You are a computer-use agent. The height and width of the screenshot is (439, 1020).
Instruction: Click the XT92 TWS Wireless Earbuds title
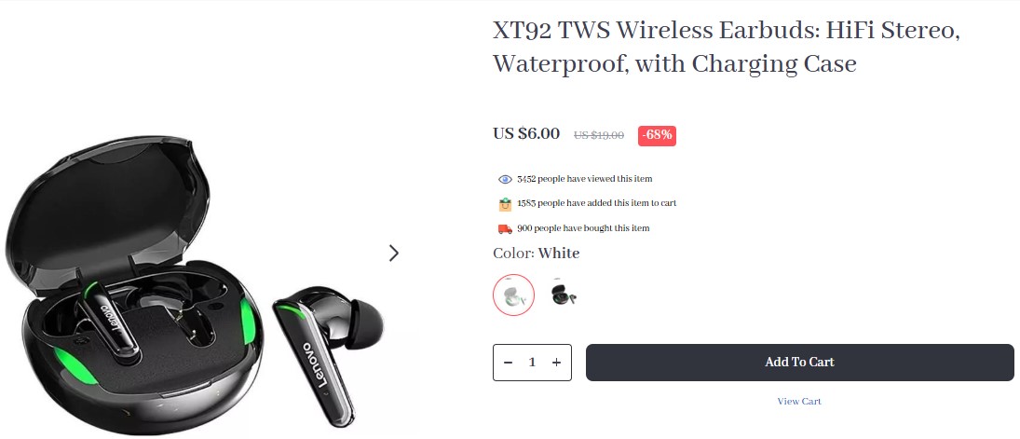click(x=726, y=47)
